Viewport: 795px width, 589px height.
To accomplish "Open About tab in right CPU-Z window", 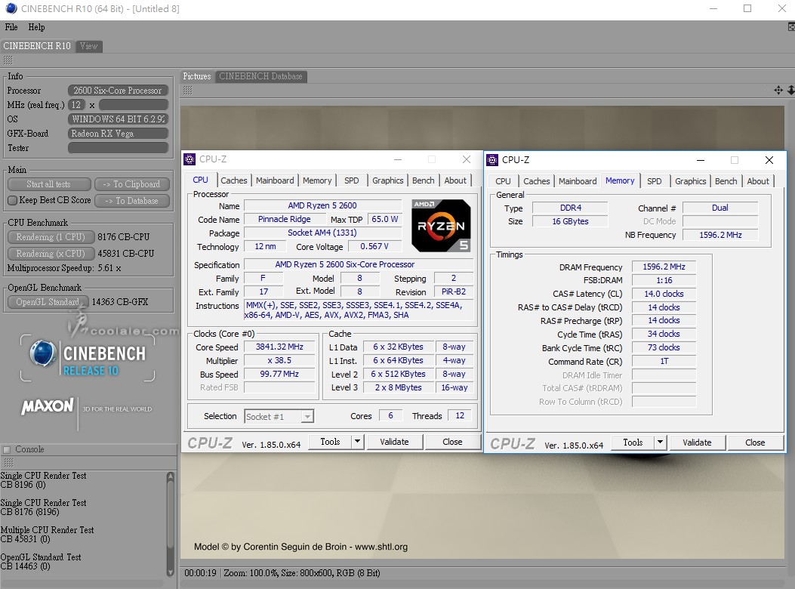I will coord(758,182).
